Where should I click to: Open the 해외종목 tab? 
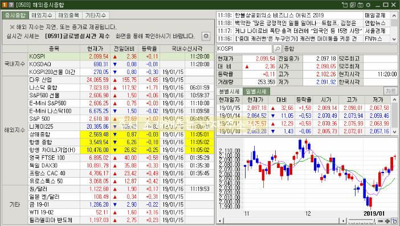[68, 15]
